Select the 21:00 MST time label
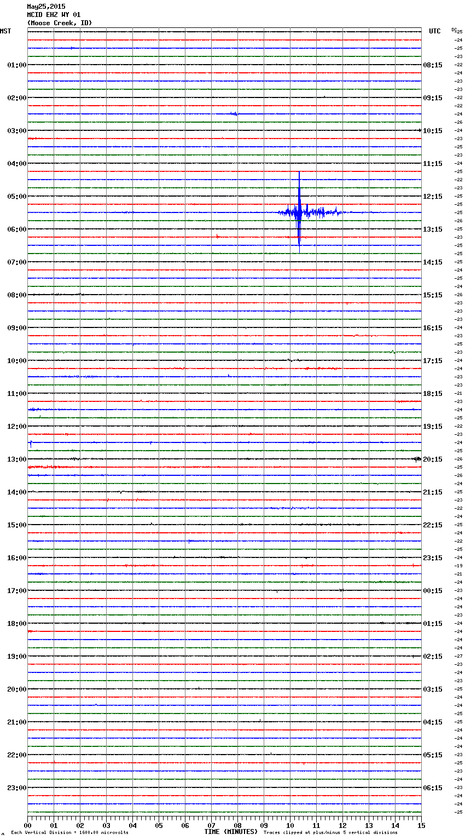This screenshot has height=840, width=465. click(17, 722)
